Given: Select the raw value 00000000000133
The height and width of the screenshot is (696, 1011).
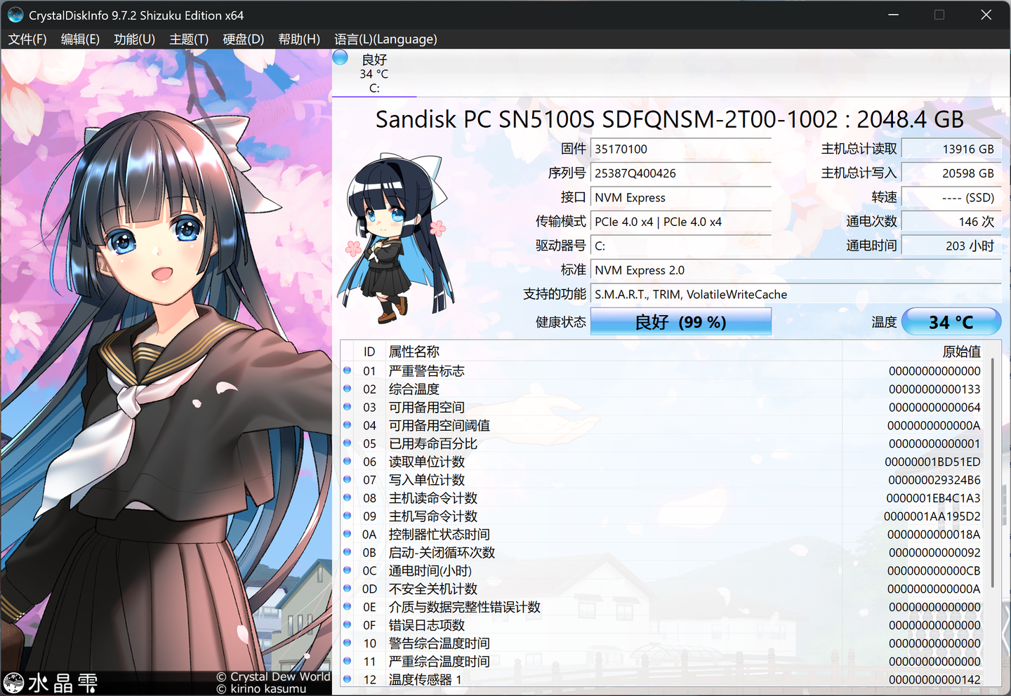Looking at the screenshot, I should 934,389.
